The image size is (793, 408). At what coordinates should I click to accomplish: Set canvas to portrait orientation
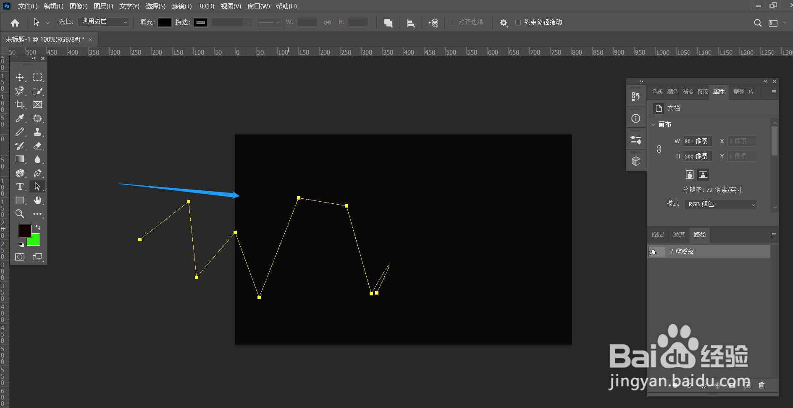(689, 174)
